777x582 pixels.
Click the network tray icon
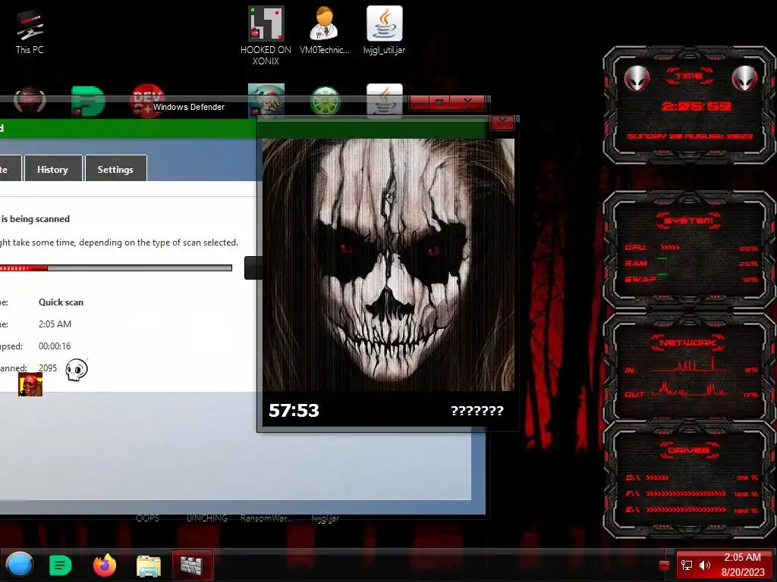click(x=686, y=565)
